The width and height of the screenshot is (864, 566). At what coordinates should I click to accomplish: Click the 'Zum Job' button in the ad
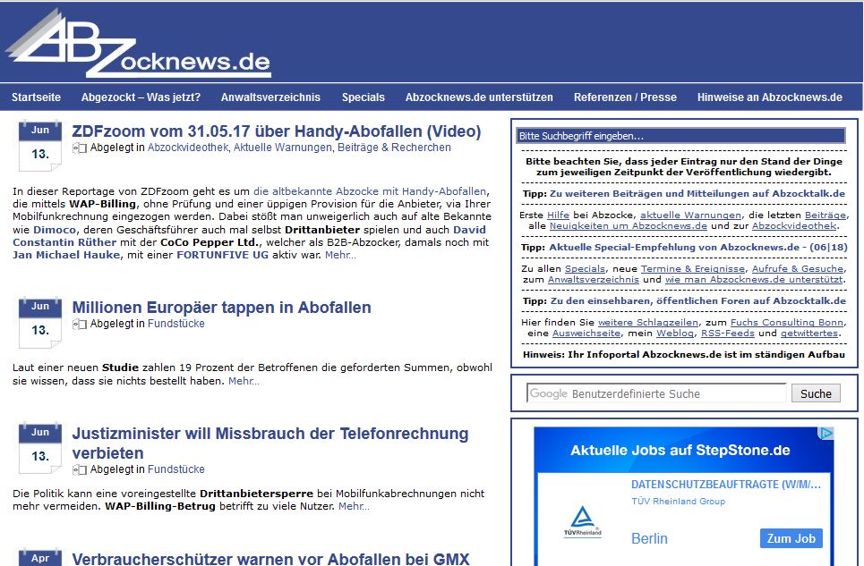(x=791, y=538)
